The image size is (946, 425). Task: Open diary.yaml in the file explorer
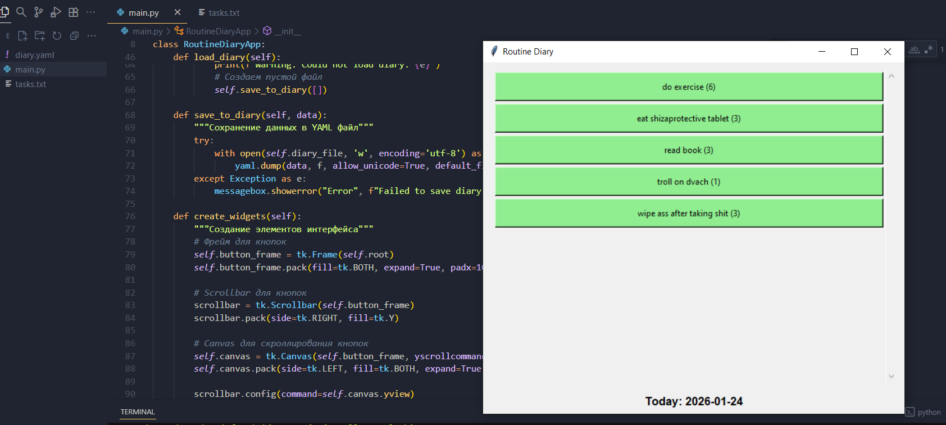pyautogui.click(x=35, y=55)
